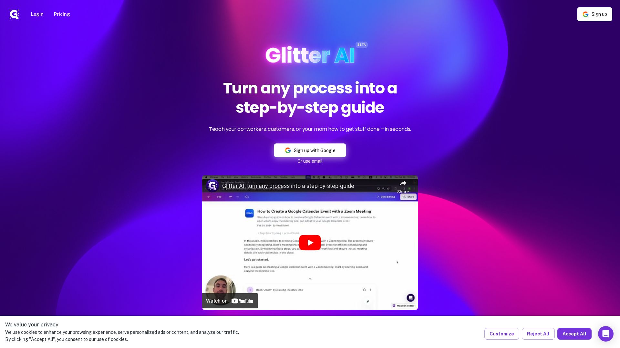Open Or use email link
Viewport: 620px width, 348px height.
[x=310, y=161]
